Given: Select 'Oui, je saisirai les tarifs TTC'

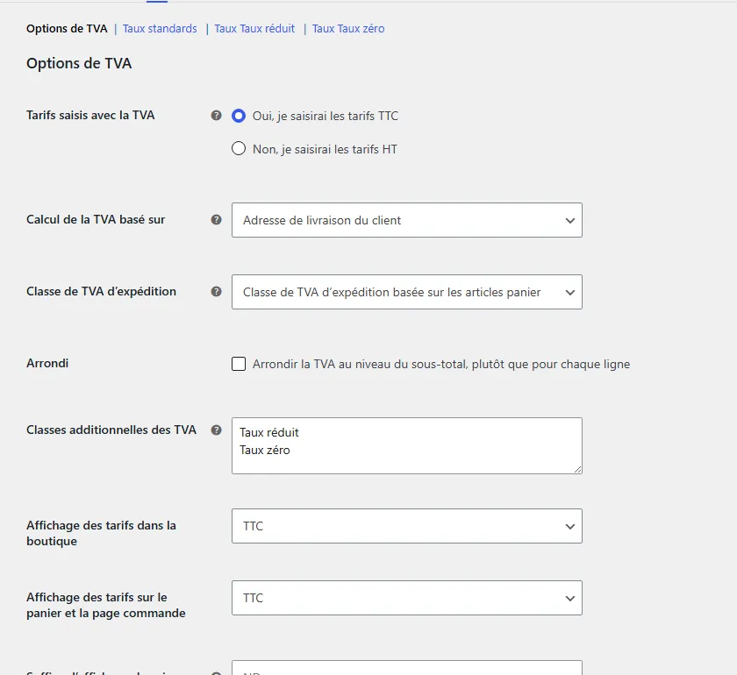Looking at the screenshot, I should tap(239, 116).
